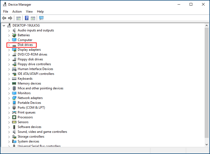The image size is (210, 154).
Task: Select DVD/CD-ROM drives label
Action: 32,54
